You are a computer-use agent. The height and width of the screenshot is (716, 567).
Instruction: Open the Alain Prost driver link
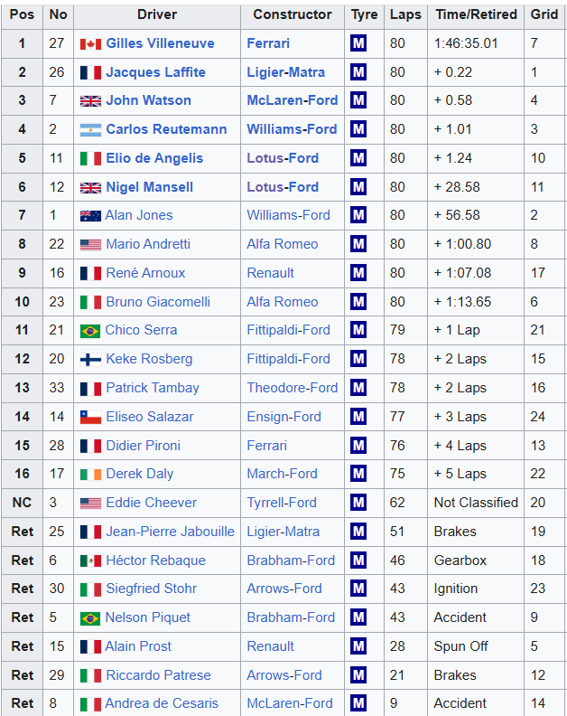138,646
